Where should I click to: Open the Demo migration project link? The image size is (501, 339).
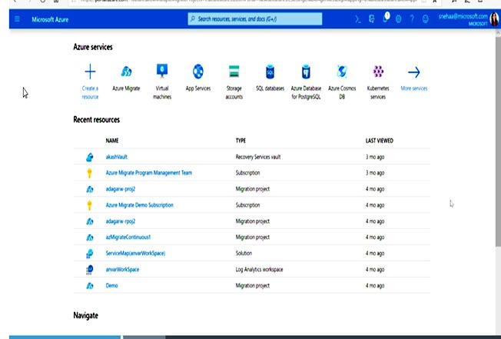tap(112, 285)
